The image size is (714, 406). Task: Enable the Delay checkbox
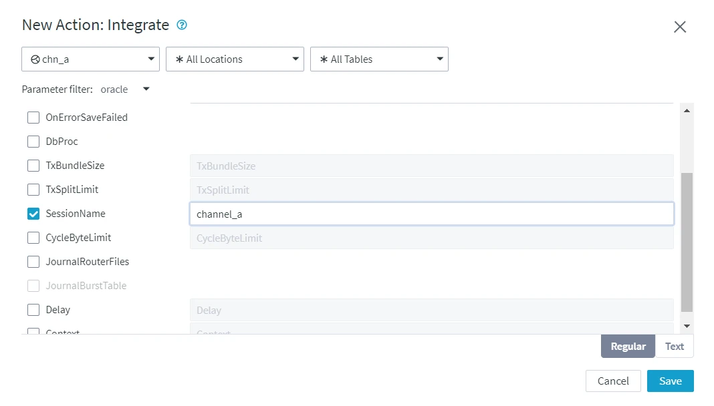[33, 310]
